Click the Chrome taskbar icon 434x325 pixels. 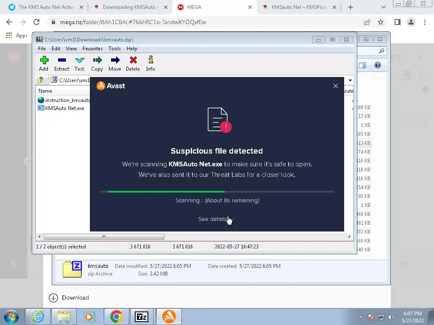tap(116, 317)
